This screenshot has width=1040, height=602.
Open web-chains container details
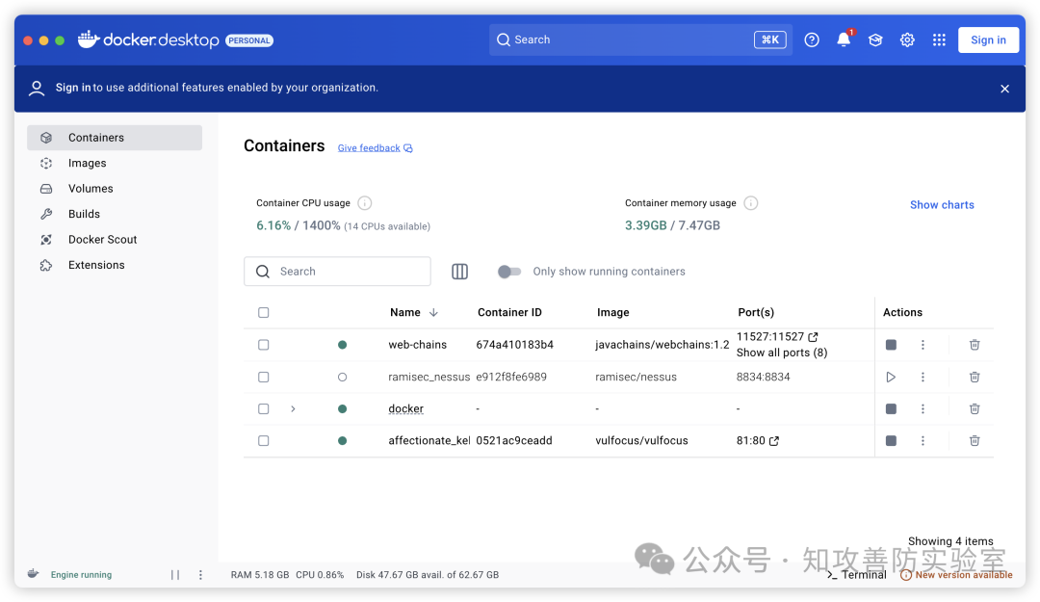click(417, 345)
